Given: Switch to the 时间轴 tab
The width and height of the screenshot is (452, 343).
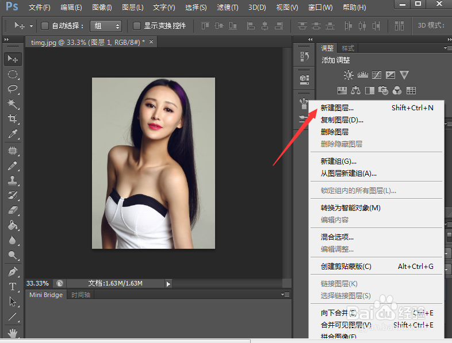Looking at the screenshot, I should coord(81,295).
